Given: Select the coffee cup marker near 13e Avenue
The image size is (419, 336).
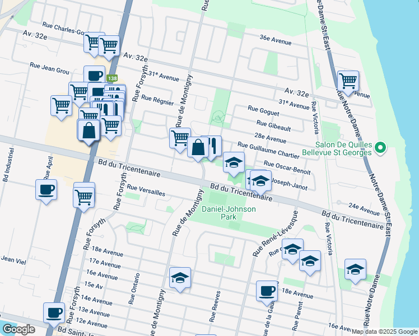Looking at the screenshot, I should (x=54, y=313).
